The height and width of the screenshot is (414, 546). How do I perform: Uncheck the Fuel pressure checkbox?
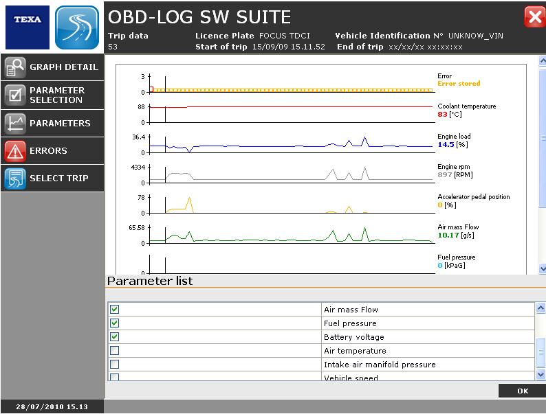(115, 323)
